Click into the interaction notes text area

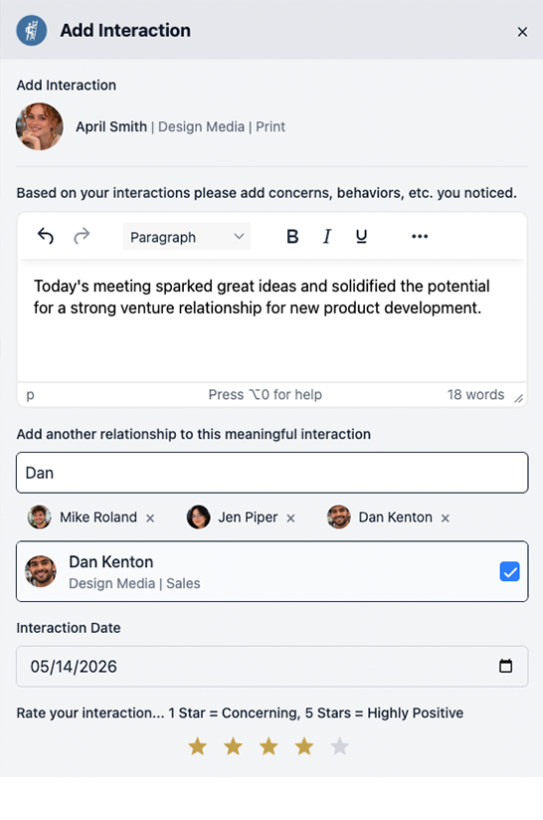272,320
